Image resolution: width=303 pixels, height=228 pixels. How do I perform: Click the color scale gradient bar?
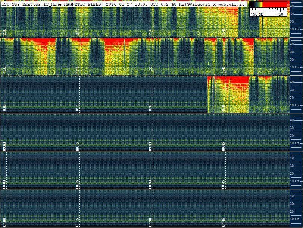(x=268, y=5)
